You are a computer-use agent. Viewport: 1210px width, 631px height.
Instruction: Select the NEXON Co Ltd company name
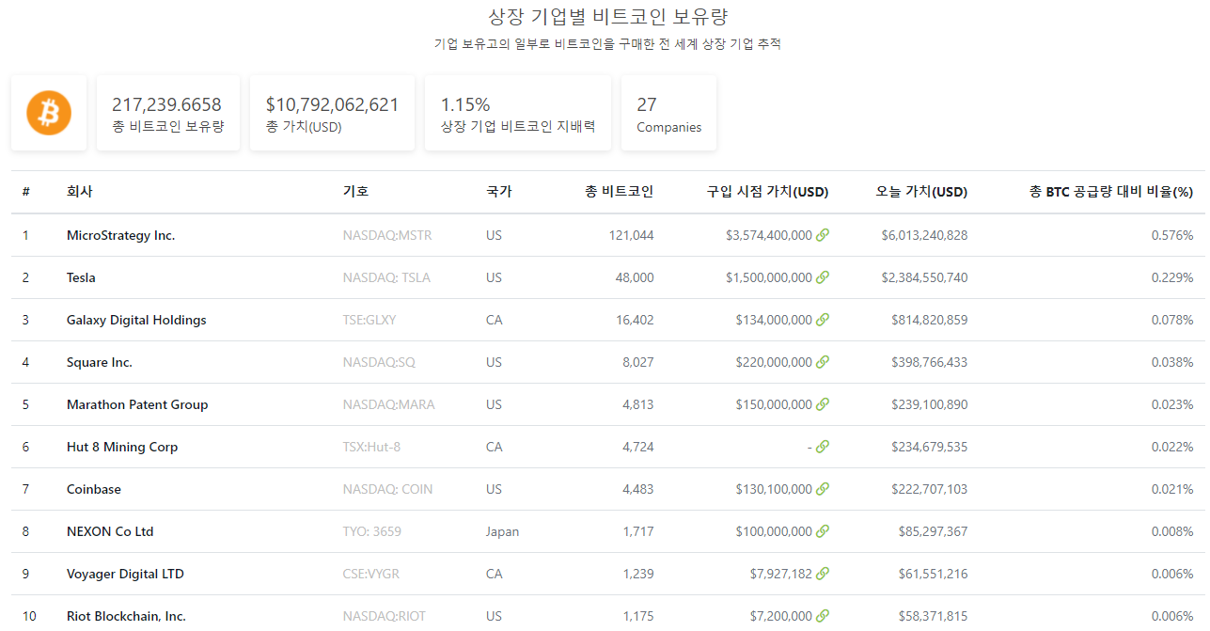[x=110, y=531]
